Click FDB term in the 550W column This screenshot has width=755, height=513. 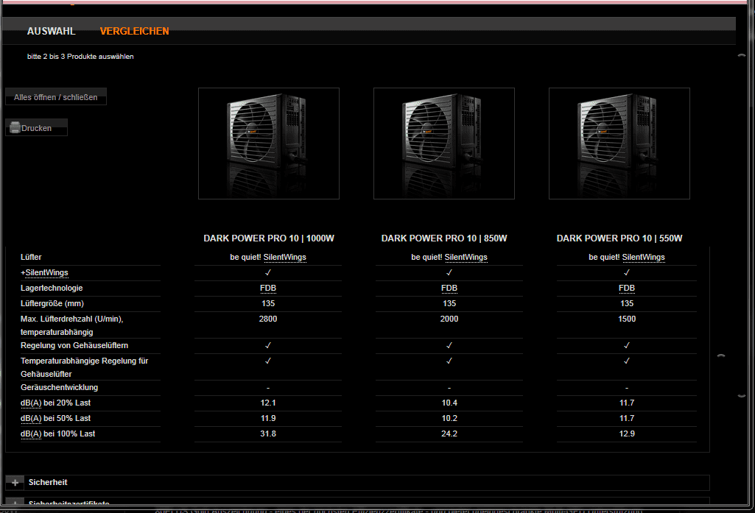click(x=627, y=288)
